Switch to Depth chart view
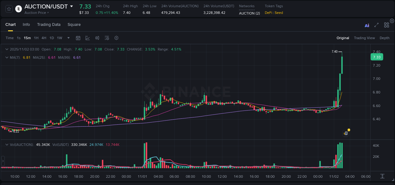This screenshot has height=185, width=395. (x=384, y=38)
